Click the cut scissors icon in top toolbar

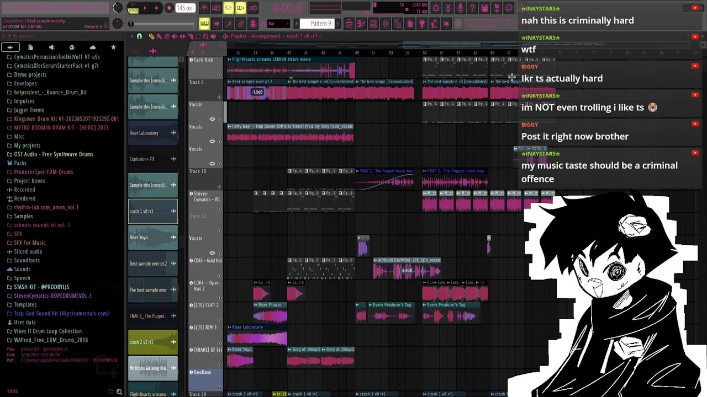tap(448, 8)
